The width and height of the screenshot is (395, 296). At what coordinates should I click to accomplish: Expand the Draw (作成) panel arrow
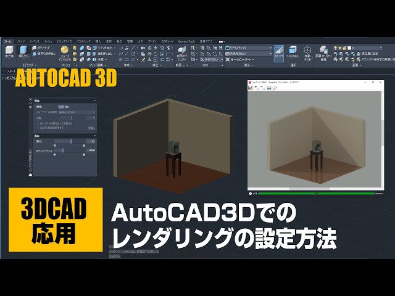click(x=132, y=65)
